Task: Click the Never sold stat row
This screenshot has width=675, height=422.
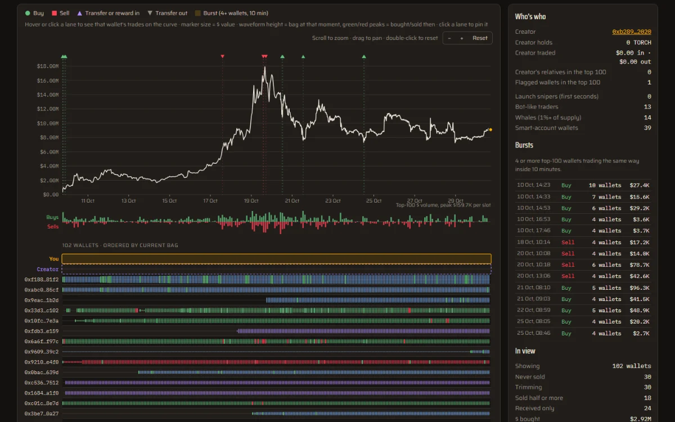Action: (x=583, y=376)
